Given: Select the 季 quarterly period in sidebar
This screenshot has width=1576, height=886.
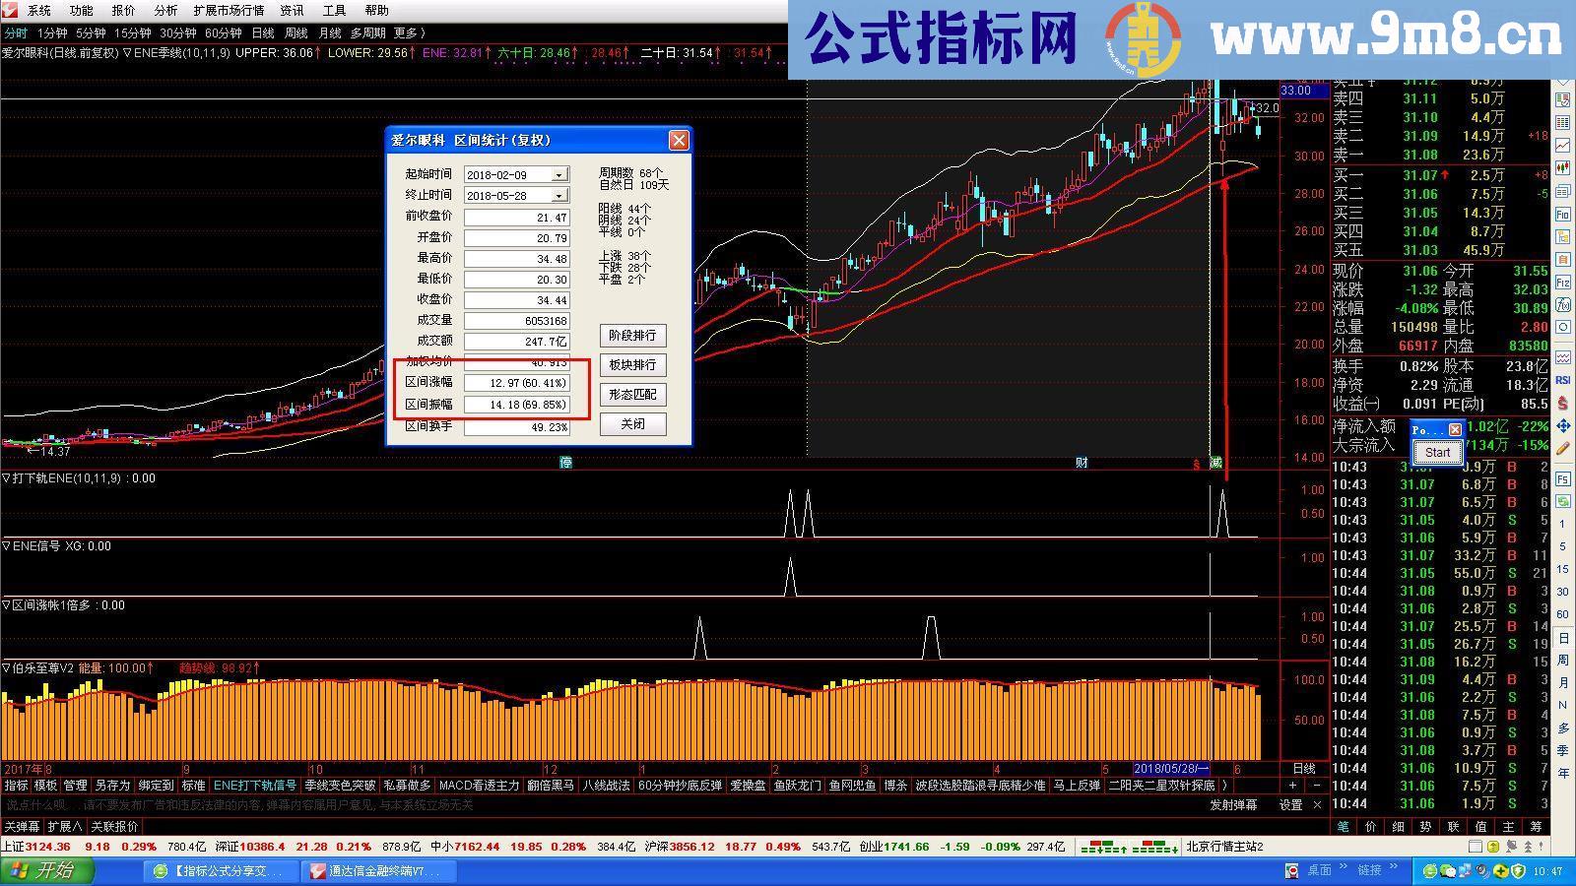Looking at the screenshot, I should 1563,750.
